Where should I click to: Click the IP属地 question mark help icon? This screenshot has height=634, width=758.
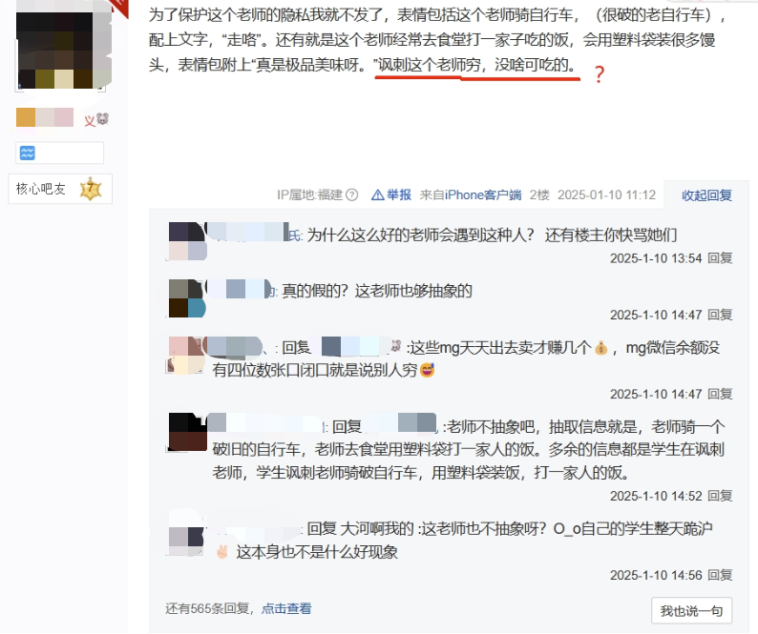352,195
